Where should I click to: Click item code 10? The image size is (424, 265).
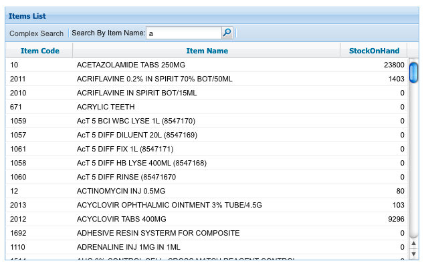[14, 65]
